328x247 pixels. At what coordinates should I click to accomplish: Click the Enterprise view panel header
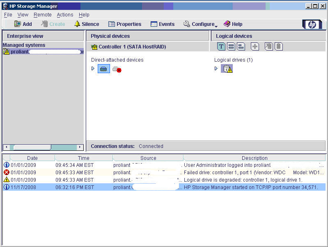pos(43,36)
